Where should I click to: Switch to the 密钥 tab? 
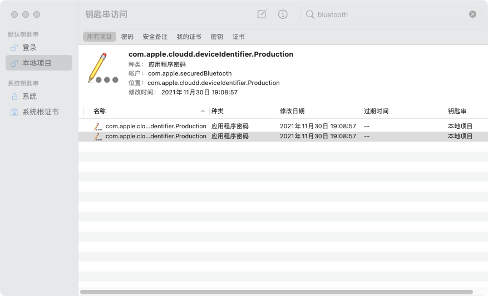click(x=216, y=37)
